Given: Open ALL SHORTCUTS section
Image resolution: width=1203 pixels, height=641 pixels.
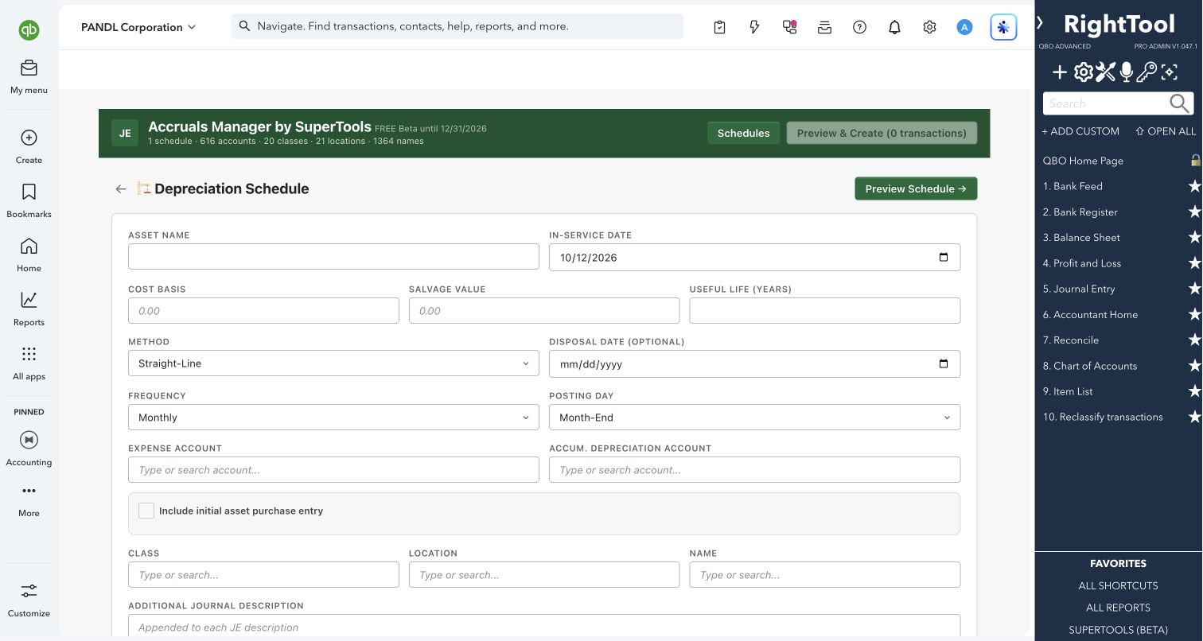Looking at the screenshot, I should coord(1118,585).
